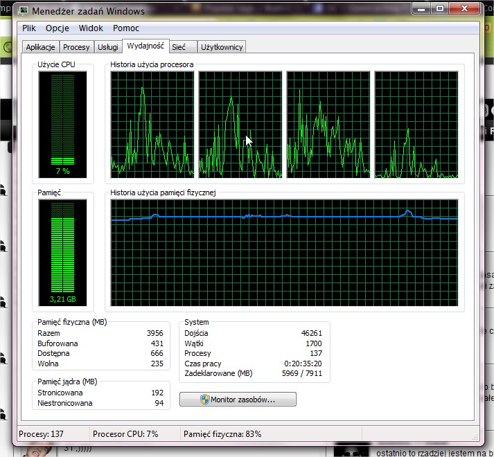Viewport: 494px width, 457px height.
Task: Click the fourth CPU core history graph
Action: 416,125
